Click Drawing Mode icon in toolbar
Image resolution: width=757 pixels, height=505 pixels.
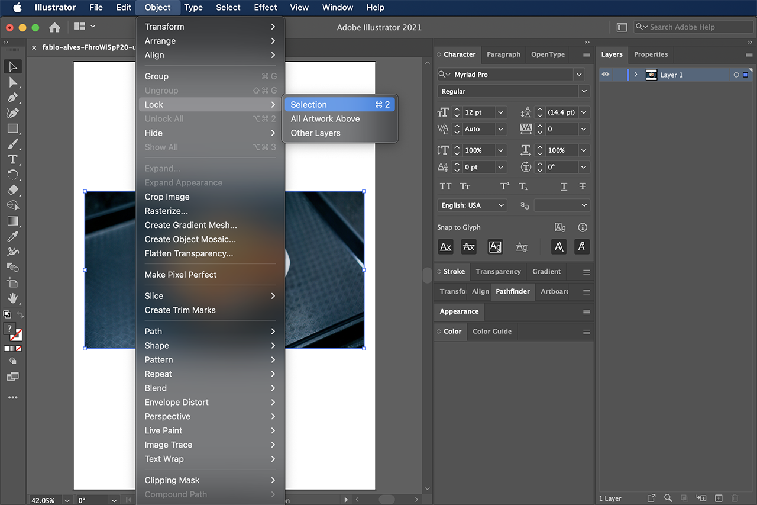pyautogui.click(x=12, y=361)
